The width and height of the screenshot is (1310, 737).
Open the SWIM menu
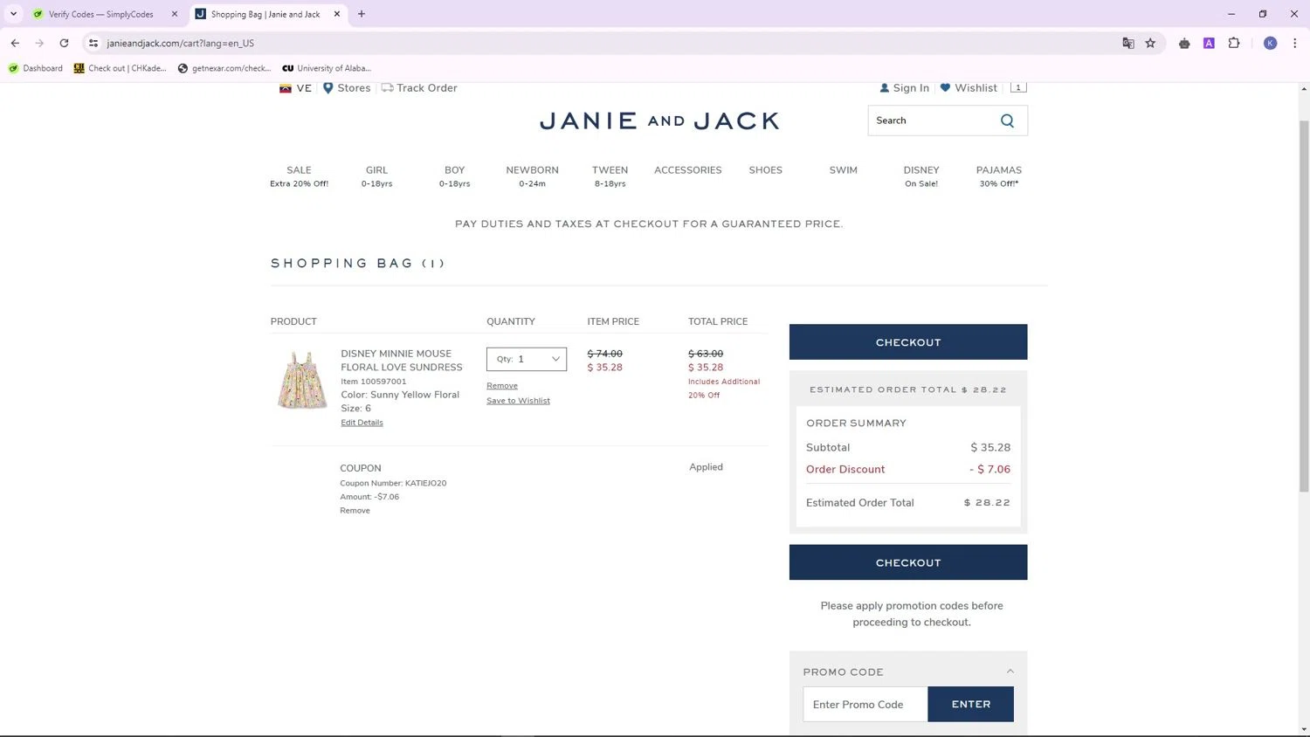[x=844, y=170]
